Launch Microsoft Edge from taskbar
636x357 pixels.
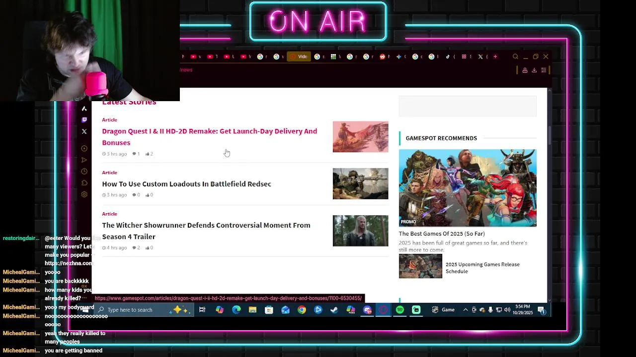(236, 310)
